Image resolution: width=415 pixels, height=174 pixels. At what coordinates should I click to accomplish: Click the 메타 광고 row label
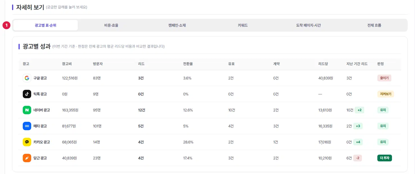click(x=40, y=126)
